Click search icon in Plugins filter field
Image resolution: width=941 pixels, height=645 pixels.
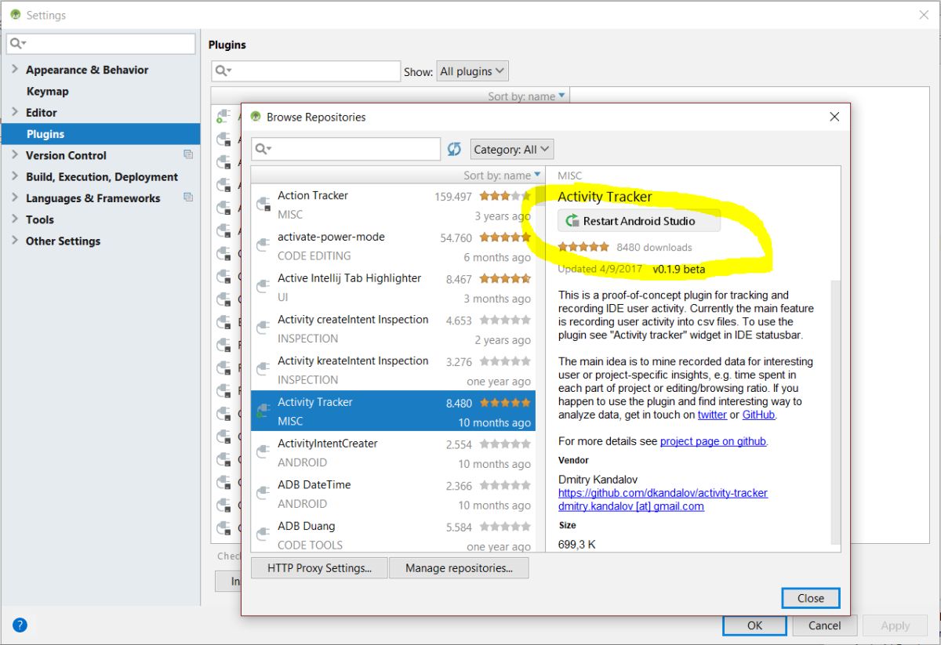223,71
